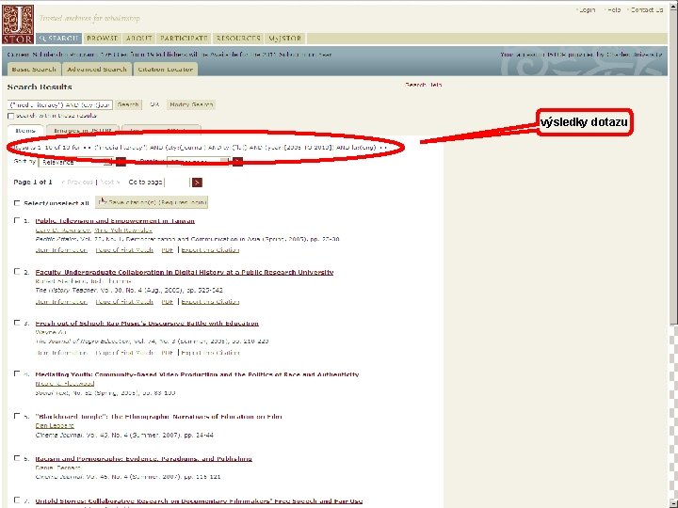
Task: Open article Untold Stories: Collaborative Research
Action: 199,501
